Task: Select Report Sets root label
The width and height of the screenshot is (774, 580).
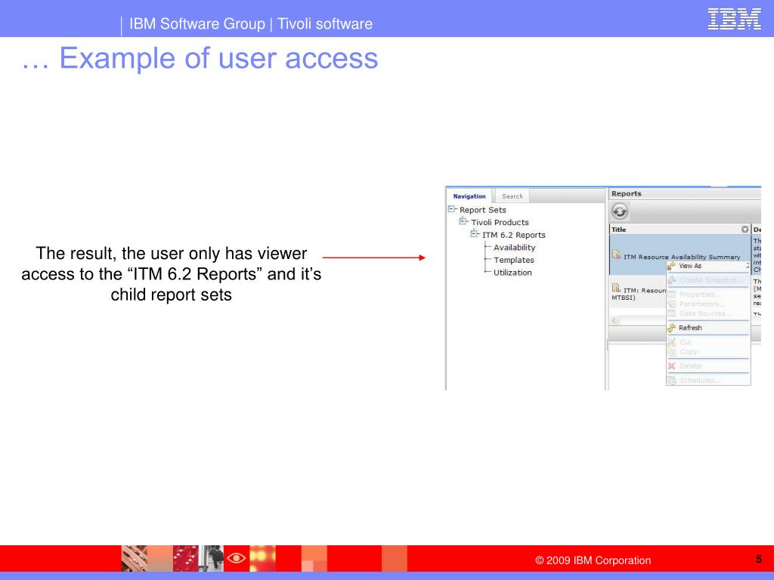Action: [x=483, y=210]
